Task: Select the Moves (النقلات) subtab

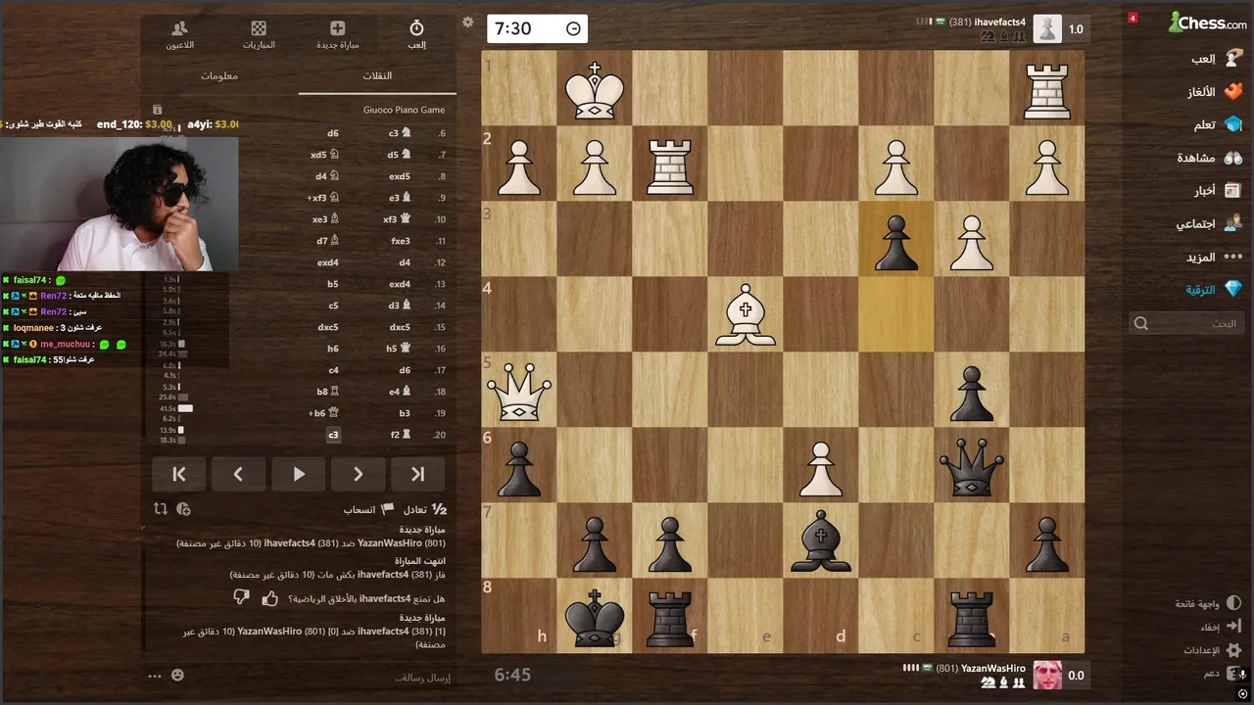Action: 377,75
